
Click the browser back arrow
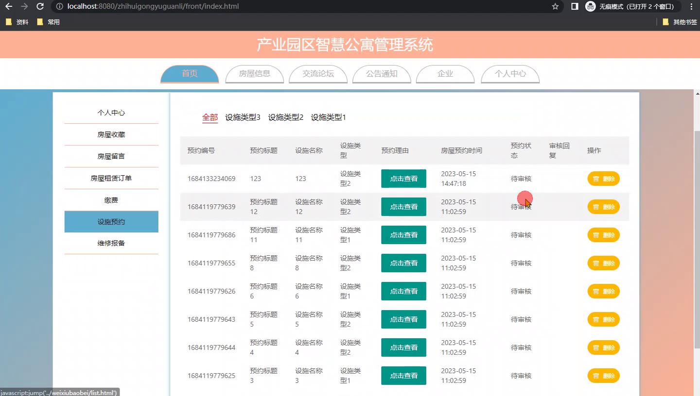pyautogui.click(x=9, y=7)
